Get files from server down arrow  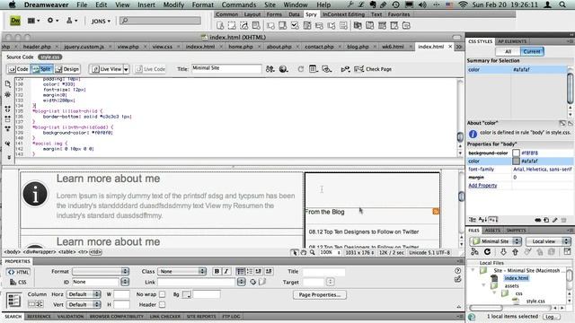[x=503, y=252]
